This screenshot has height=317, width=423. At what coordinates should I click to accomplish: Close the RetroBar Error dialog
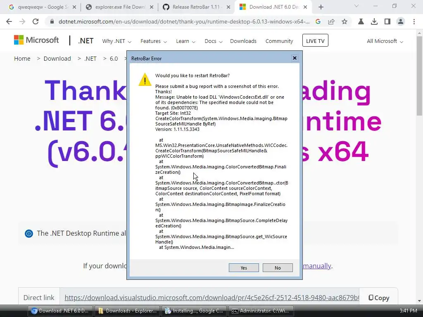point(295,58)
